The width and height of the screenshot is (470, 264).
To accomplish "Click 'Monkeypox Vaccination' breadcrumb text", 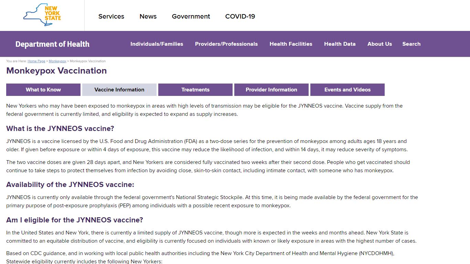I will (88, 61).
